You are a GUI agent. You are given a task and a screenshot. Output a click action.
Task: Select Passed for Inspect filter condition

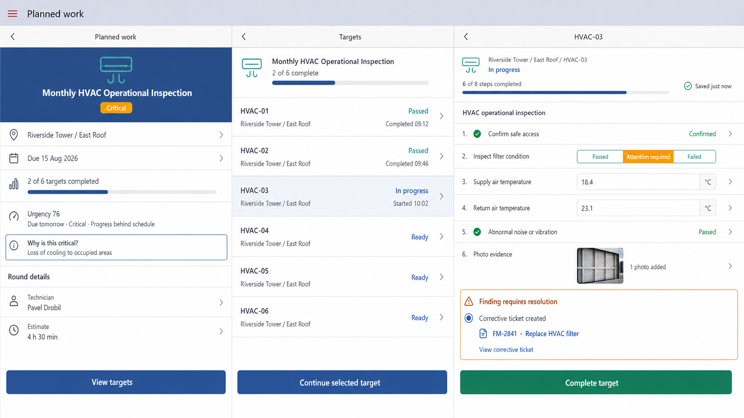(x=600, y=157)
